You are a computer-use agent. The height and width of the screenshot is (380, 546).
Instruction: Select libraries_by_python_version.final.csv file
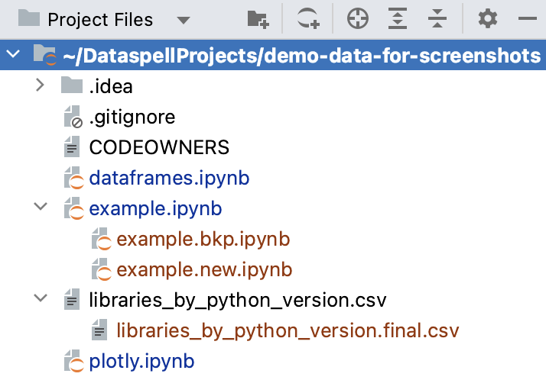[287, 330]
